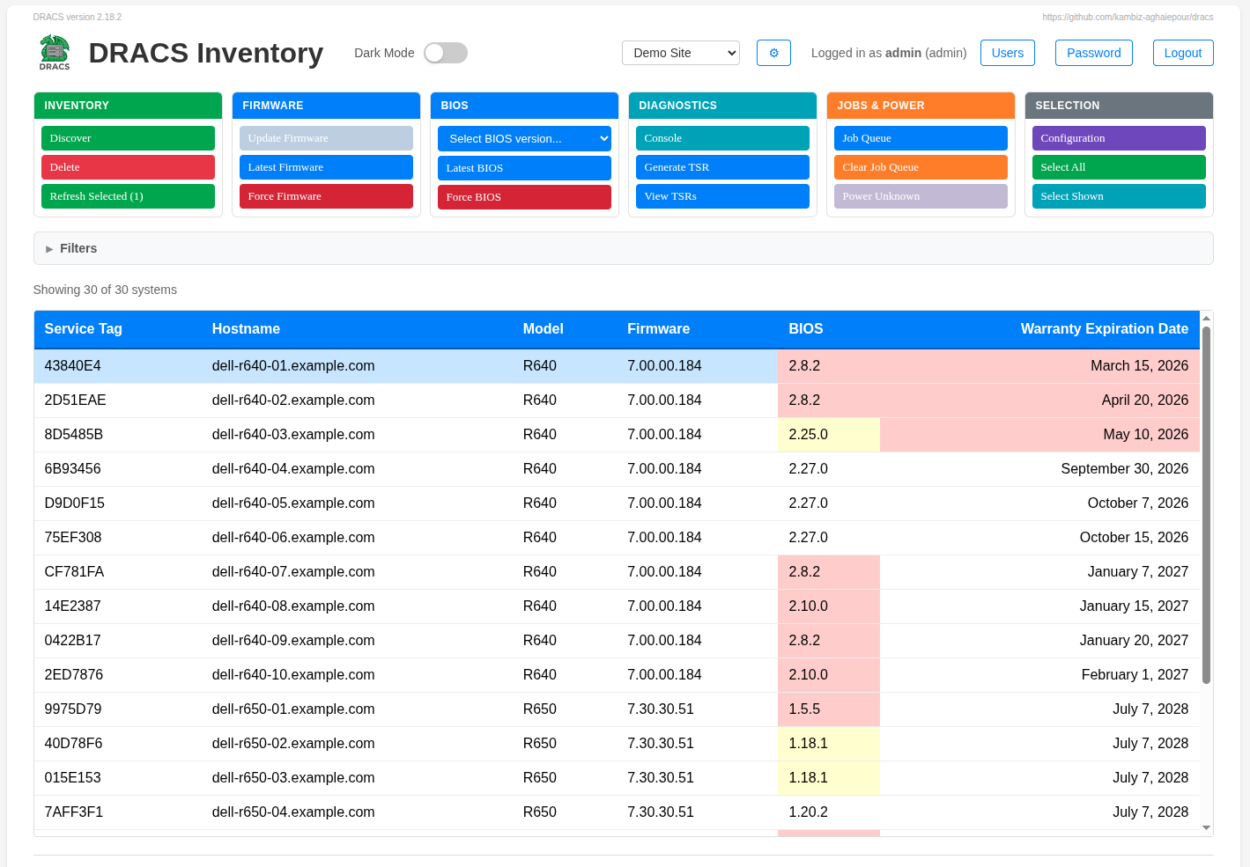
Task: Click warranty date September 30, 2026
Action: tap(1125, 469)
